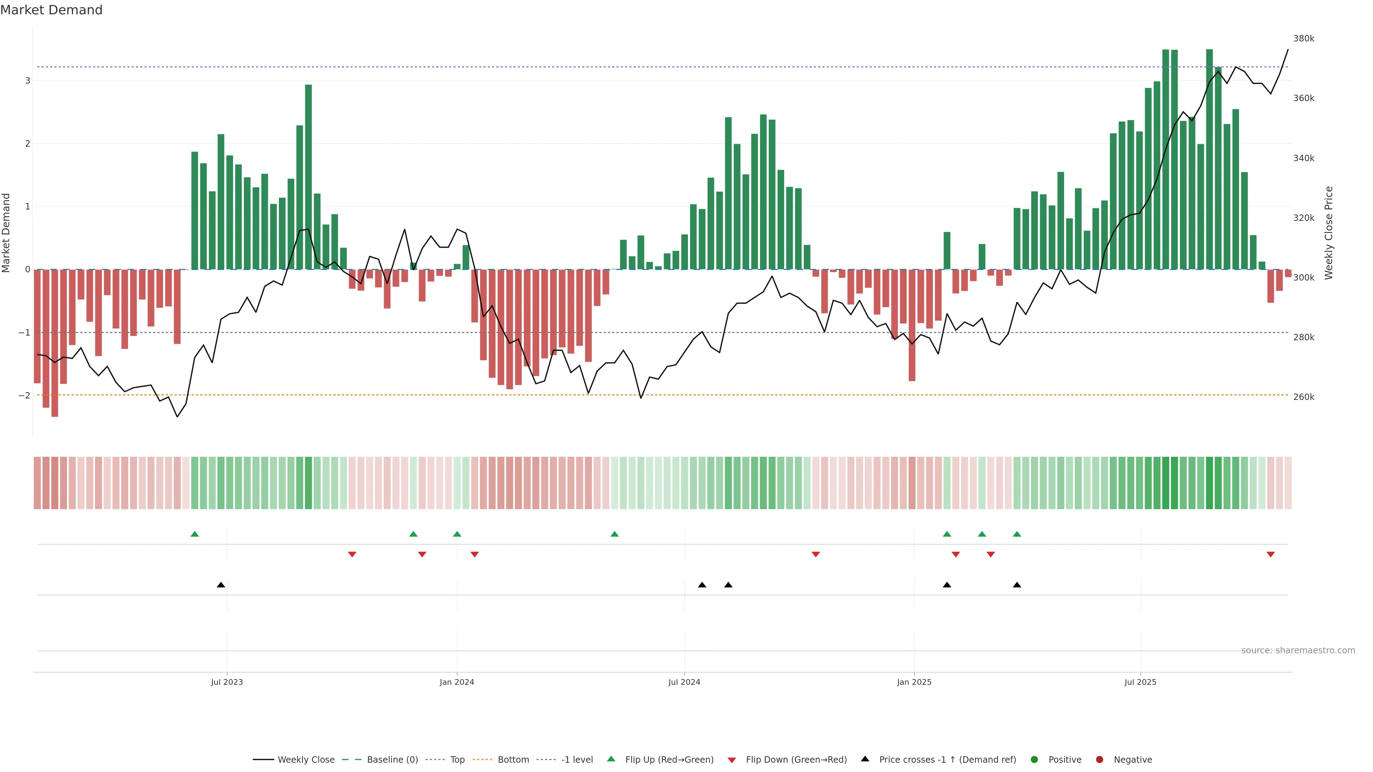The image size is (1373, 772).
Task: Toggle the Top dotted line legend entry
Action: click(x=457, y=760)
